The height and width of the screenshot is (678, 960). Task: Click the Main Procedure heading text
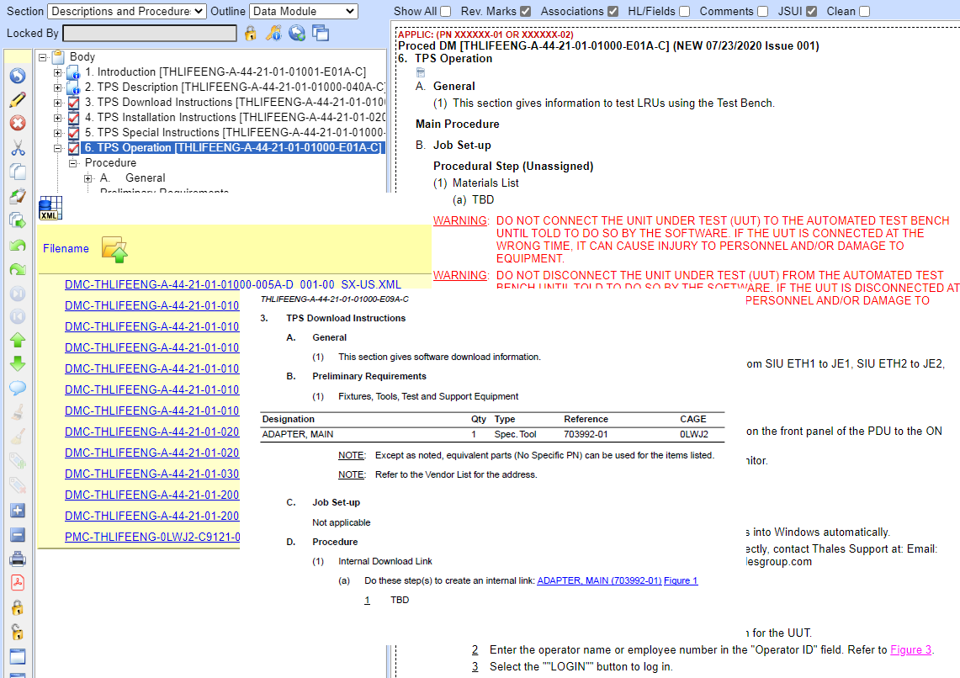pyautogui.click(x=458, y=124)
